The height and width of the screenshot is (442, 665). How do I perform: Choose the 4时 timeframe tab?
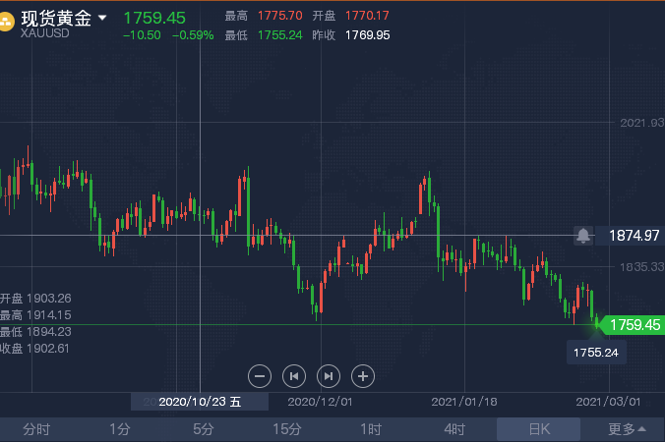pos(454,429)
